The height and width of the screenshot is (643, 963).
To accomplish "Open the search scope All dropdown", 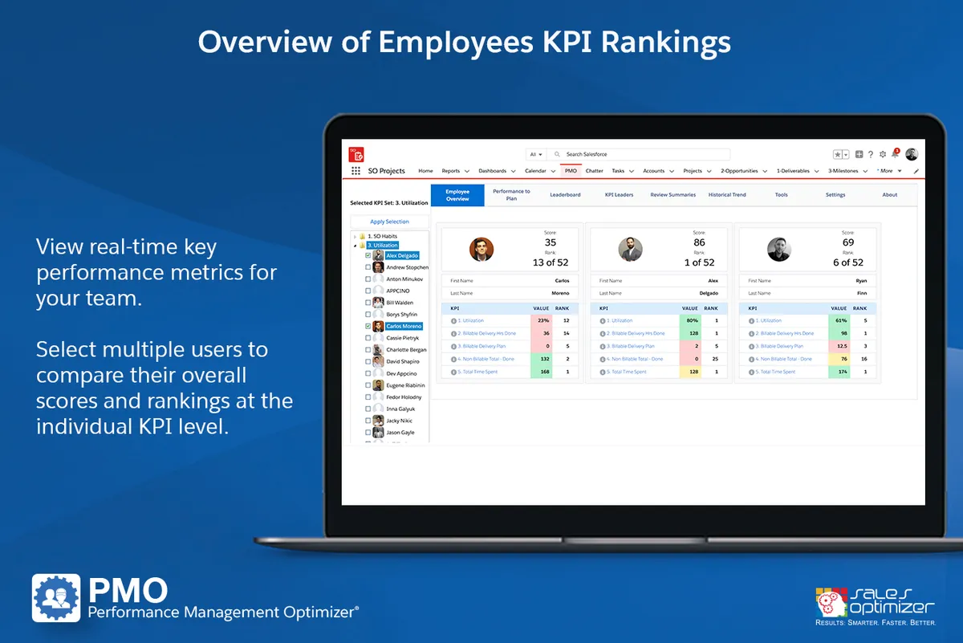I will click(536, 154).
